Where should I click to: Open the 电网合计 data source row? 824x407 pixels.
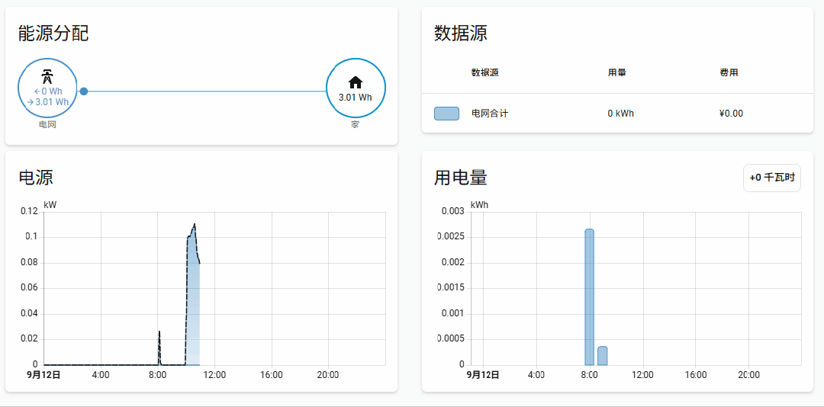pyautogui.click(x=617, y=114)
